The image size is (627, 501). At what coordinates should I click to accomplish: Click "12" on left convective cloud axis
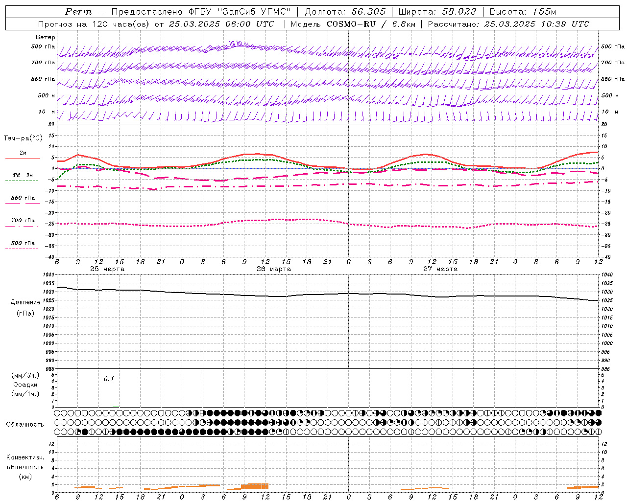click(52, 444)
